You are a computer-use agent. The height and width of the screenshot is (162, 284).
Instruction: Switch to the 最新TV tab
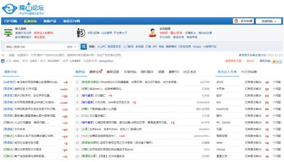click(174, 72)
